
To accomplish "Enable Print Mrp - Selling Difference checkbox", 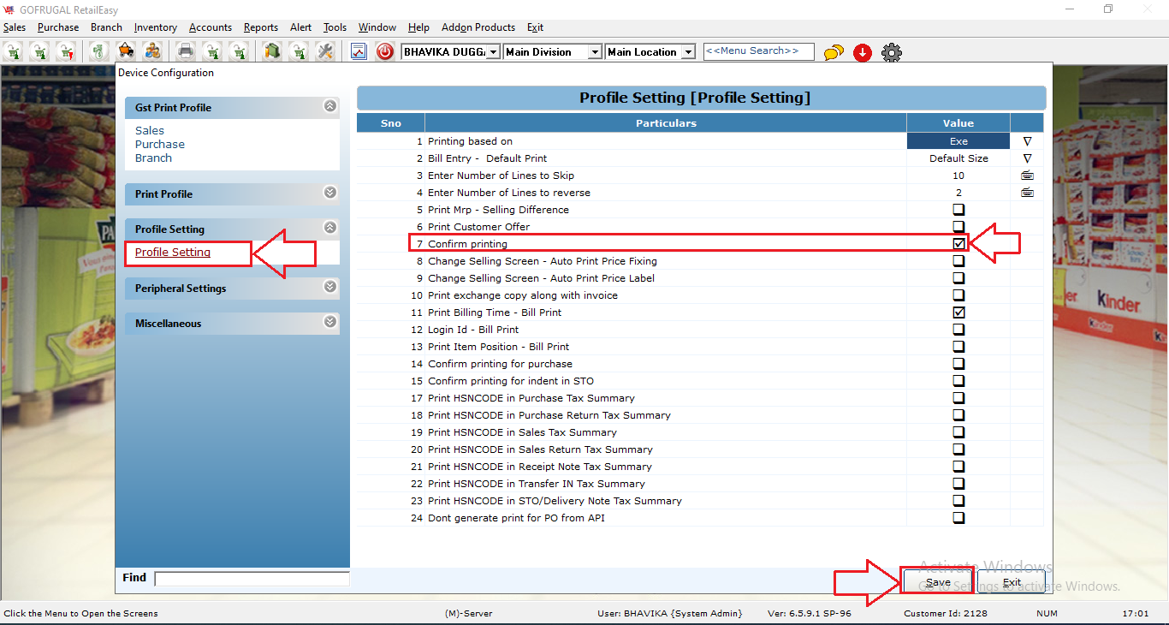I will click(x=958, y=210).
